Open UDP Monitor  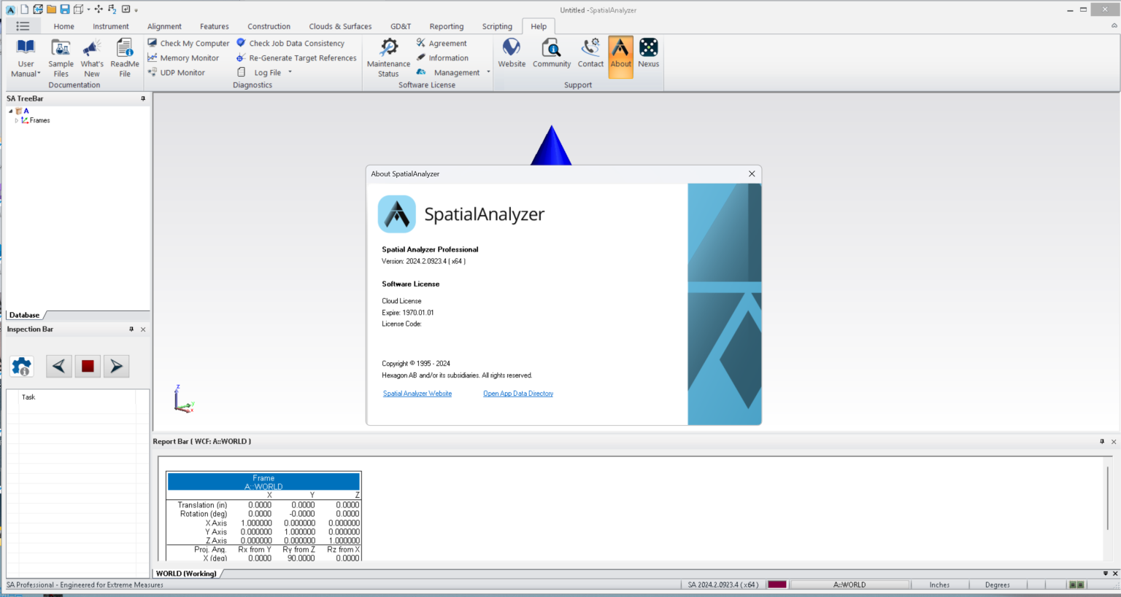pos(176,73)
